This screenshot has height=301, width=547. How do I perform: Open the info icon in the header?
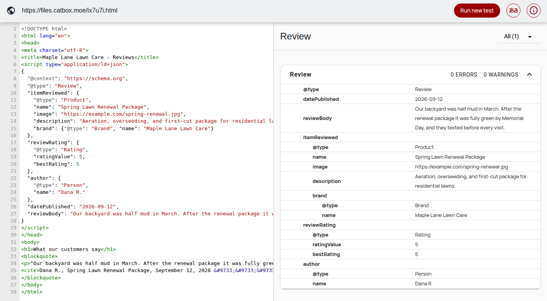[534, 11]
